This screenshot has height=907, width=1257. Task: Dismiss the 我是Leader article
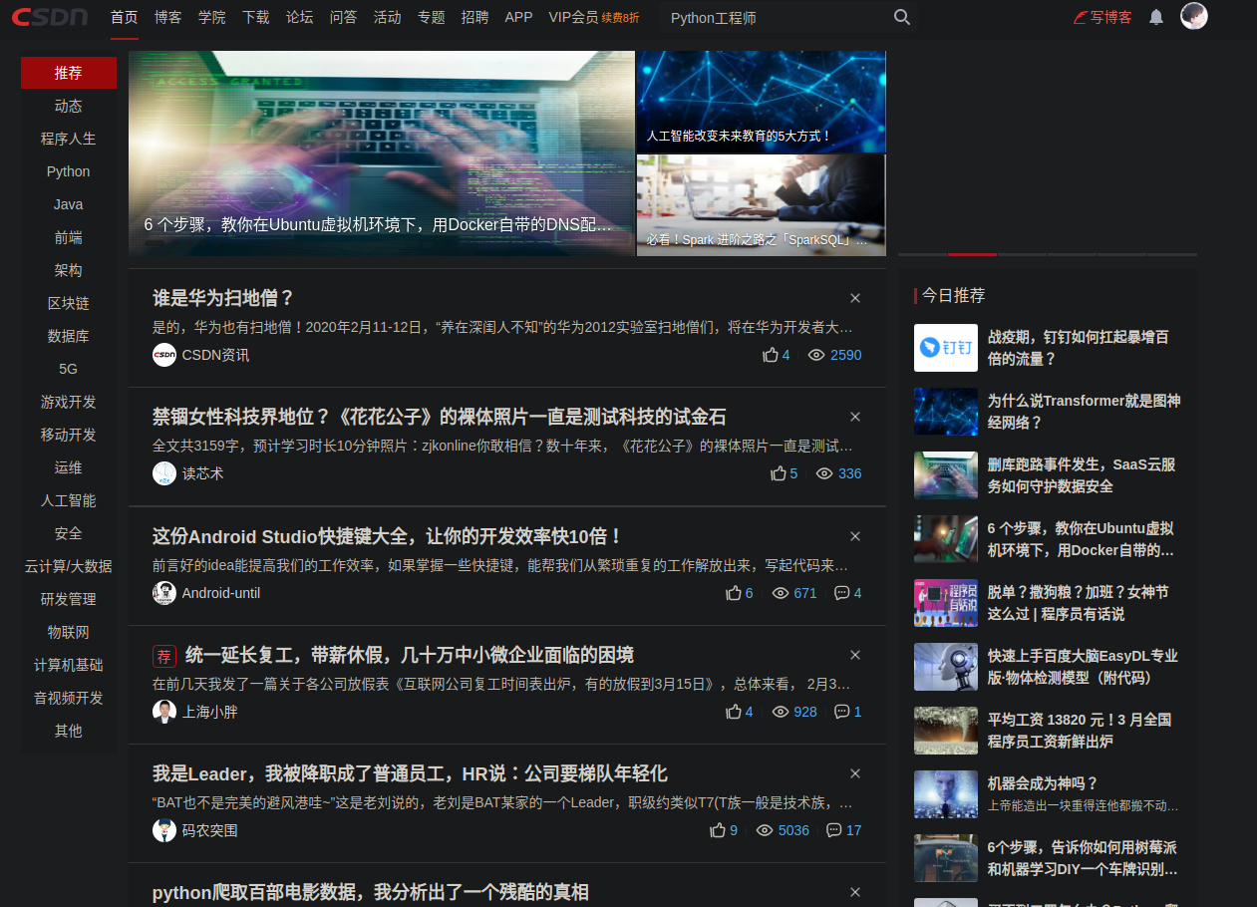click(x=855, y=773)
